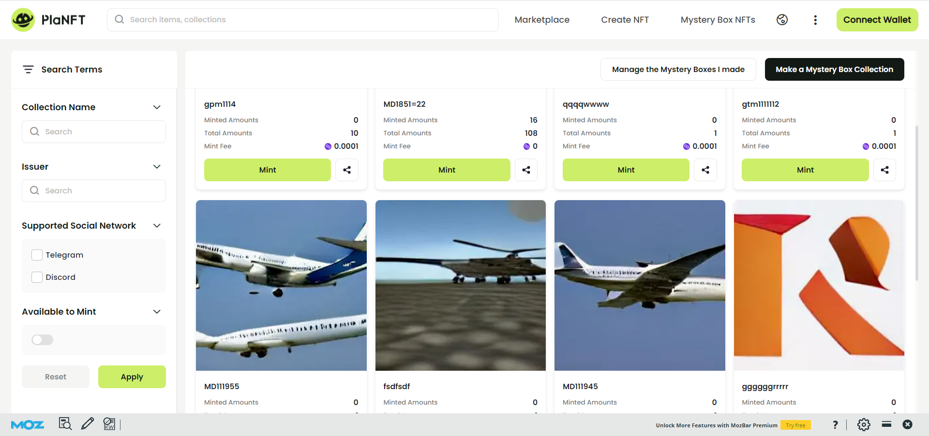Click Manage the Mystery Boxes I made

pos(678,70)
